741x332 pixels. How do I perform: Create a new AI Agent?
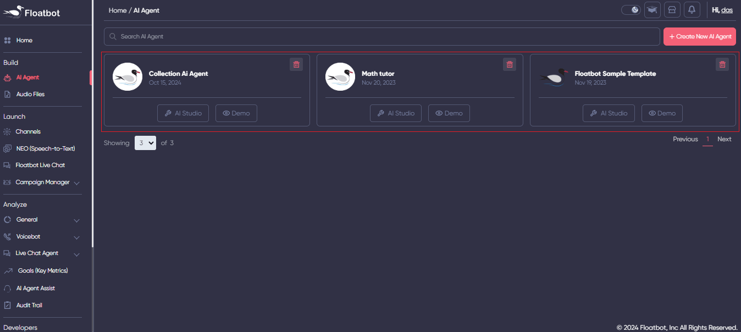tap(699, 36)
